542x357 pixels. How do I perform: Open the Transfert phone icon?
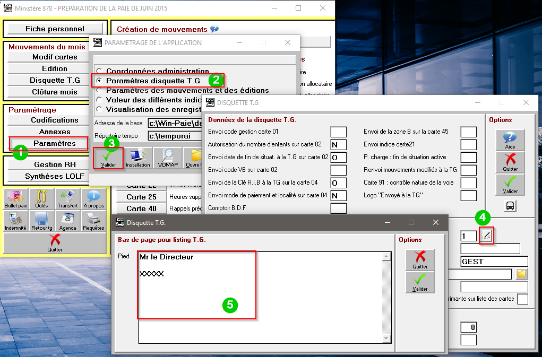point(67,198)
